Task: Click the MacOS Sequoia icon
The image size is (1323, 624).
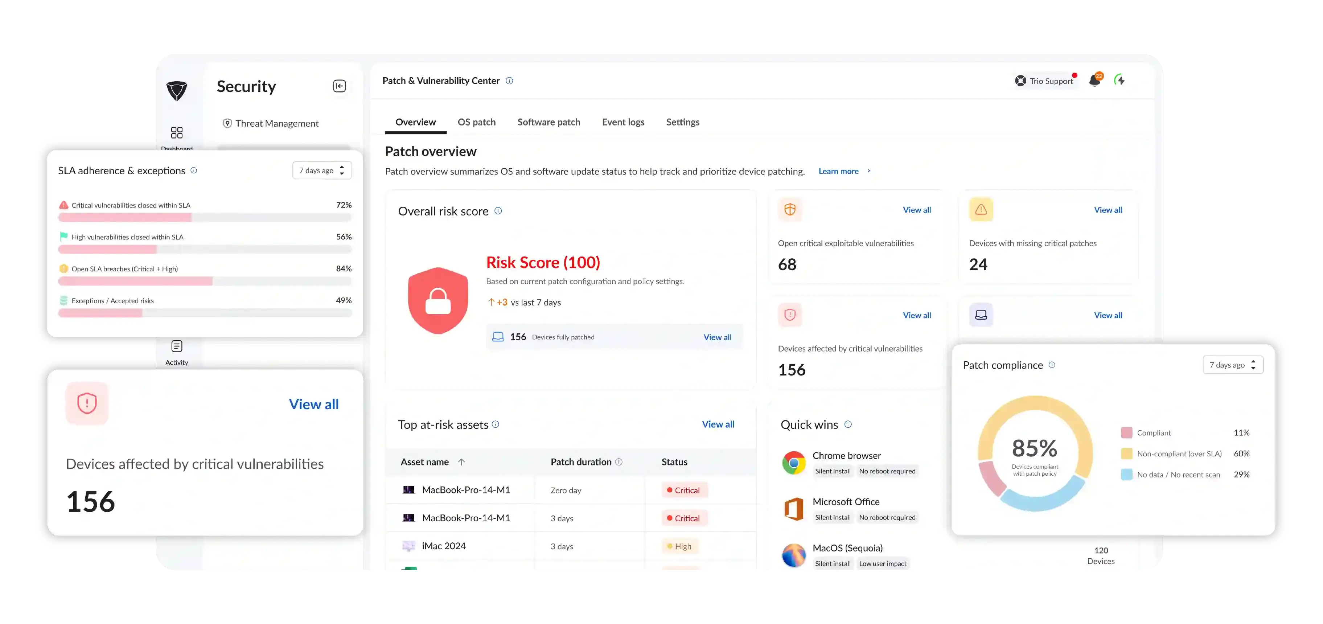Action: click(793, 555)
